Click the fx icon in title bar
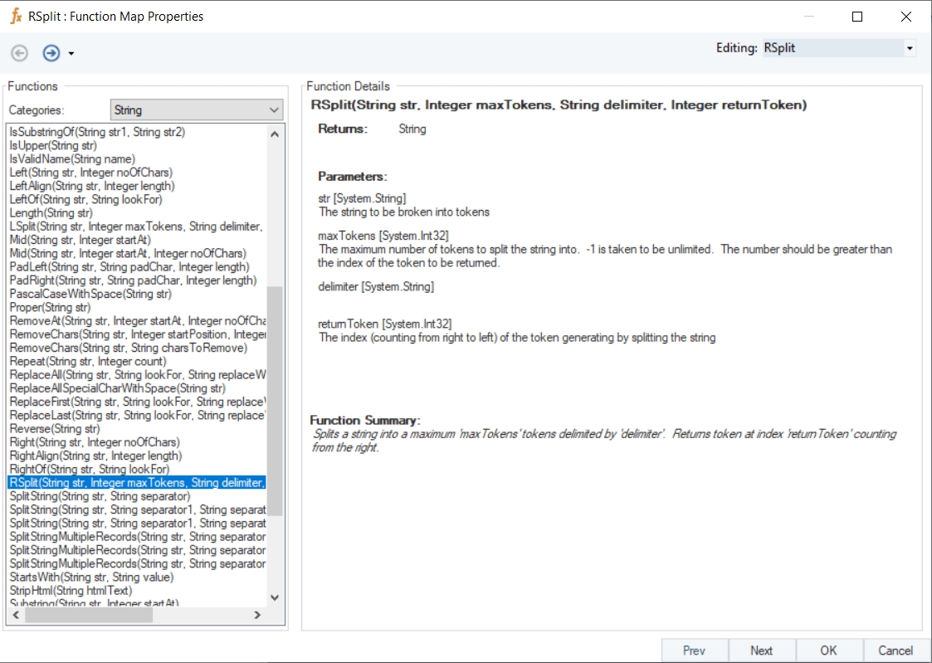 15,16
